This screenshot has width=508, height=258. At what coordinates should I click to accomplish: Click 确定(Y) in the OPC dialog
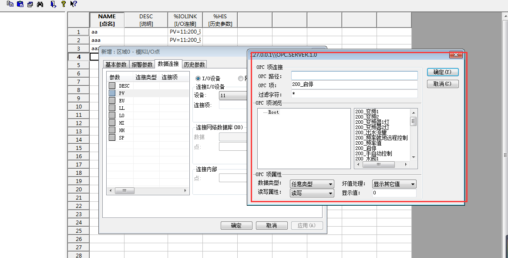tap(443, 72)
